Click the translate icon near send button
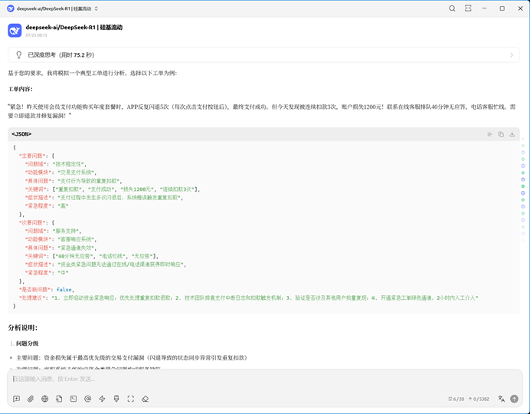Viewport: 530px width, 414px height. pyautogui.click(x=501, y=399)
